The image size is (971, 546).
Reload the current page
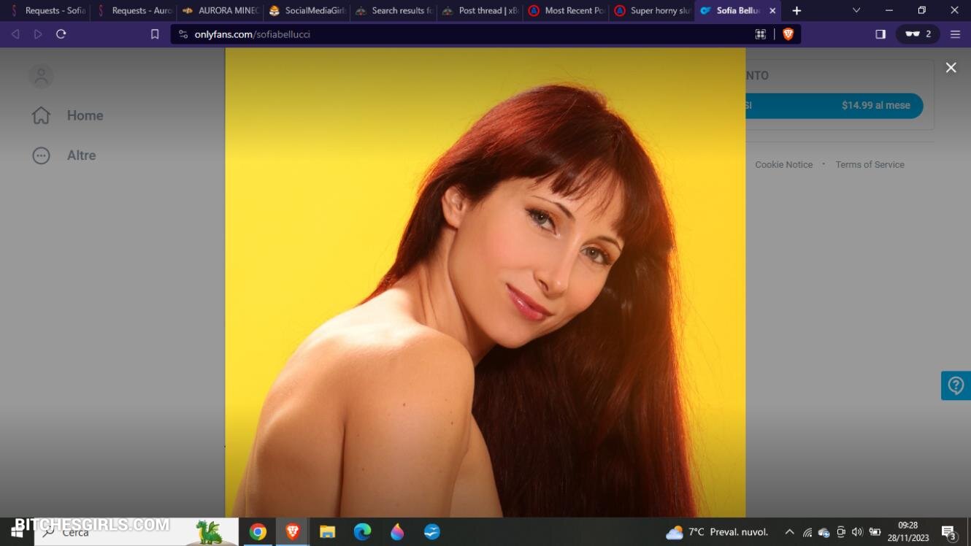[x=61, y=34]
